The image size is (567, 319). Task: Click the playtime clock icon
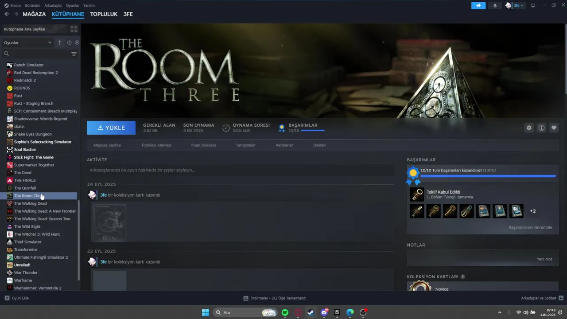click(226, 128)
